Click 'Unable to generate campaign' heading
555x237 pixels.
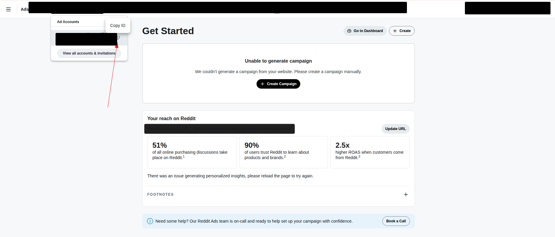[x=278, y=61]
